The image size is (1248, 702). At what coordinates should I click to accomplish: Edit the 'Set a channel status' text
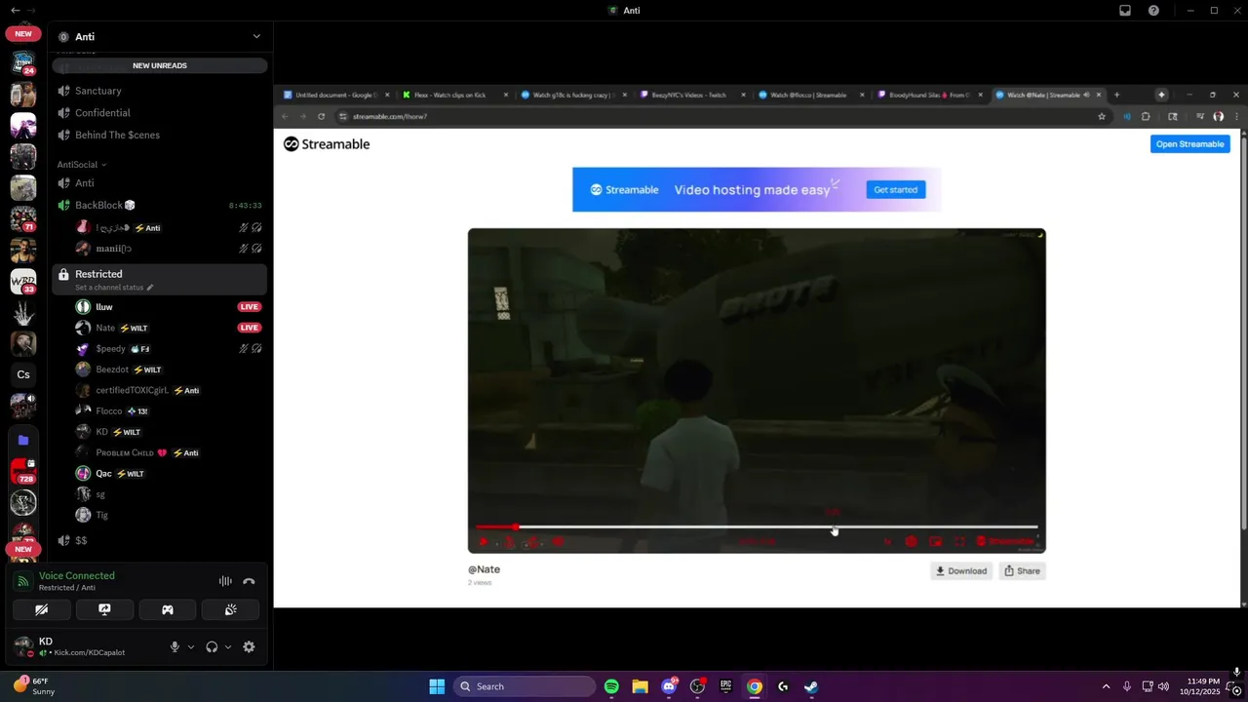114,288
